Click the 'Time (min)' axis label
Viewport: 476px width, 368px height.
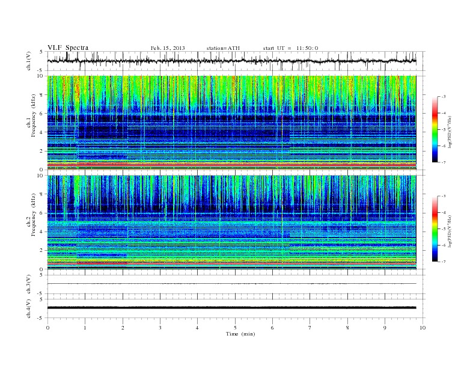(x=240, y=334)
